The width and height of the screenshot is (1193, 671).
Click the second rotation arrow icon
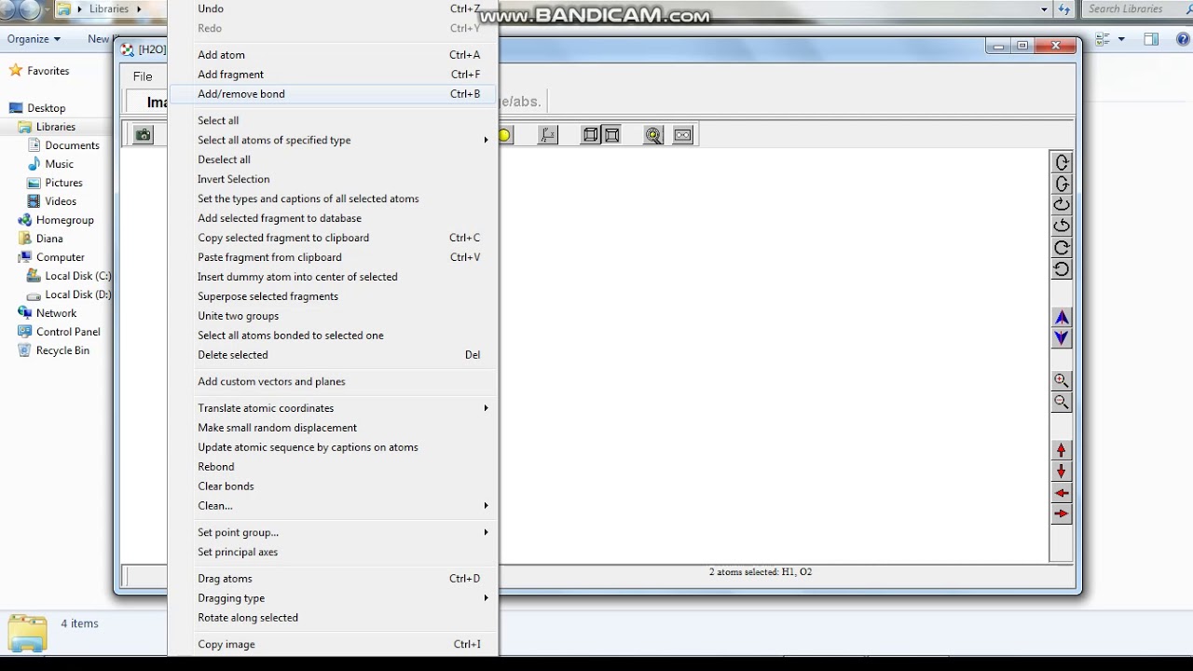1062,184
